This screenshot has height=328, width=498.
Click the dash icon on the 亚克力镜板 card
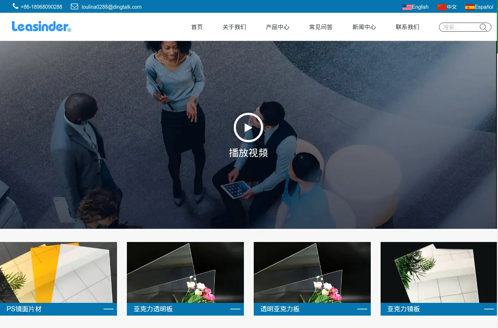pyautogui.click(x=489, y=309)
